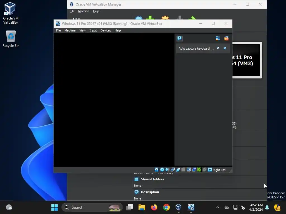Read the Auto capture keyboard notification text
The width and height of the screenshot is (286, 214).
tap(196, 48)
